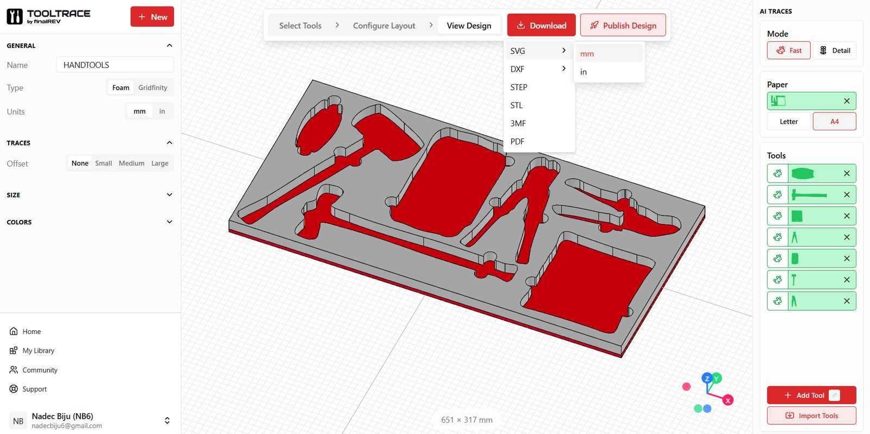870x434 pixels.
Task: Click the ToolTrace logo icon
Action: pos(15,17)
